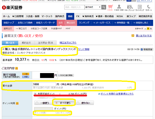
Task: Open 投信スーパーサーチ
Action: pos(45,23)
